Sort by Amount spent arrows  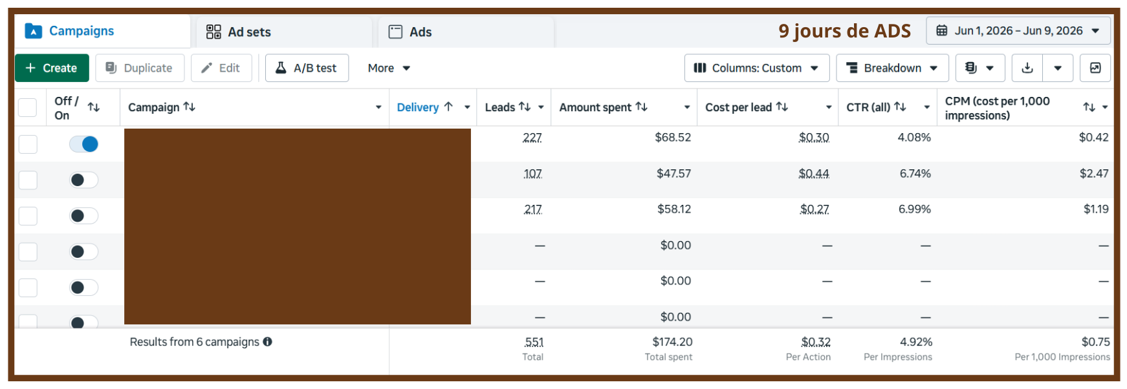(x=641, y=107)
